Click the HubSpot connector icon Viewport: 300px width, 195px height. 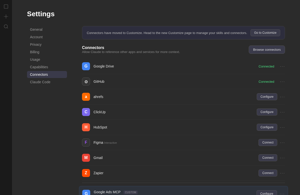pyautogui.click(x=86, y=127)
